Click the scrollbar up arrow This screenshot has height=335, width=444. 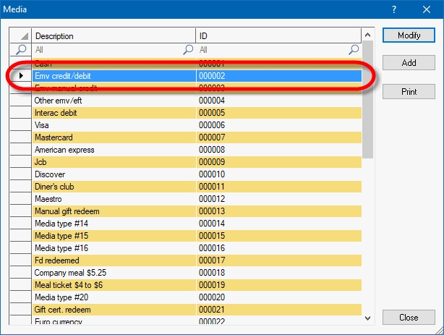pos(367,35)
